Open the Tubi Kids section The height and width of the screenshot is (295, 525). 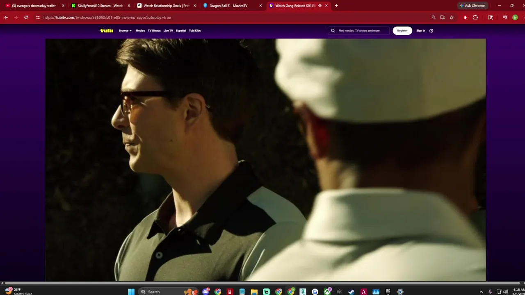pyautogui.click(x=195, y=31)
